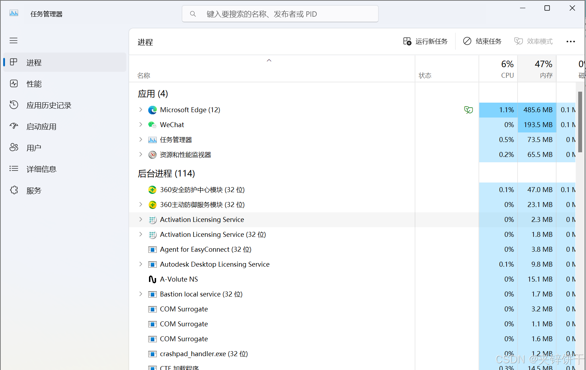Viewport: 586px width, 370px height.
Task: Click the Services puzzle icon in sidebar
Action: tap(14, 190)
